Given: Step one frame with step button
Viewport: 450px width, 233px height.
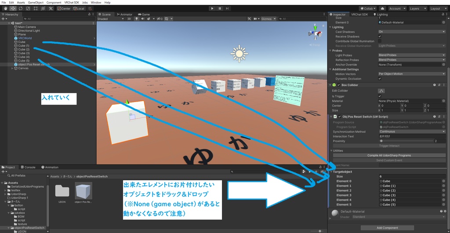Looking at the screenshot, I should tap(227, 8).
